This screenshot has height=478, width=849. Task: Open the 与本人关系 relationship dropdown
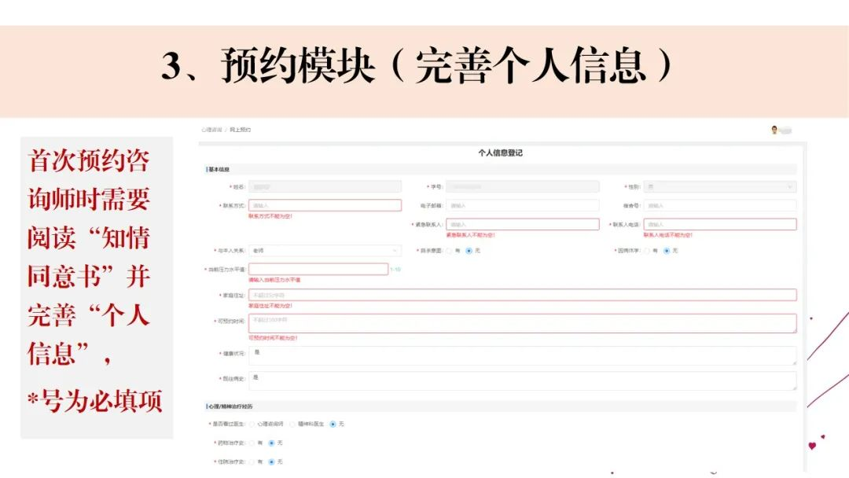tap(325, 251)
